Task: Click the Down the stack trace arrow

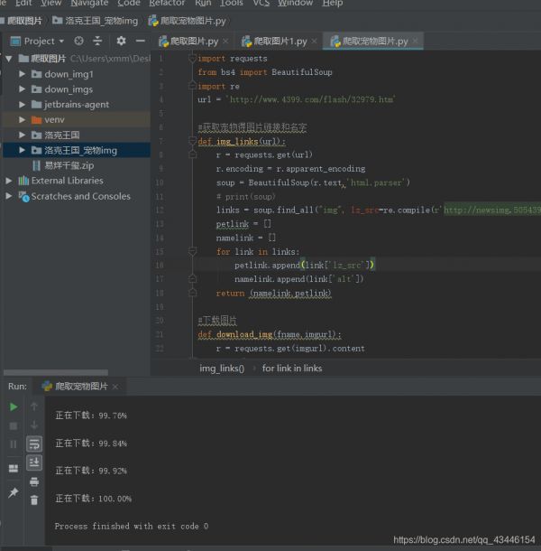Action: (34, 425)
